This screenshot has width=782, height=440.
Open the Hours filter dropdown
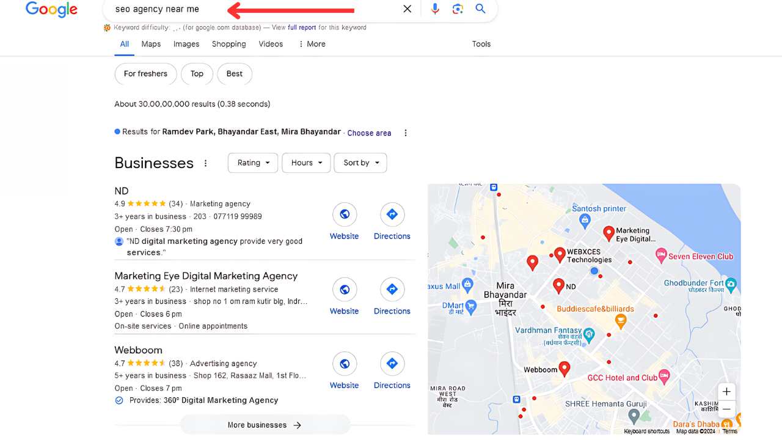pos(306,163)
